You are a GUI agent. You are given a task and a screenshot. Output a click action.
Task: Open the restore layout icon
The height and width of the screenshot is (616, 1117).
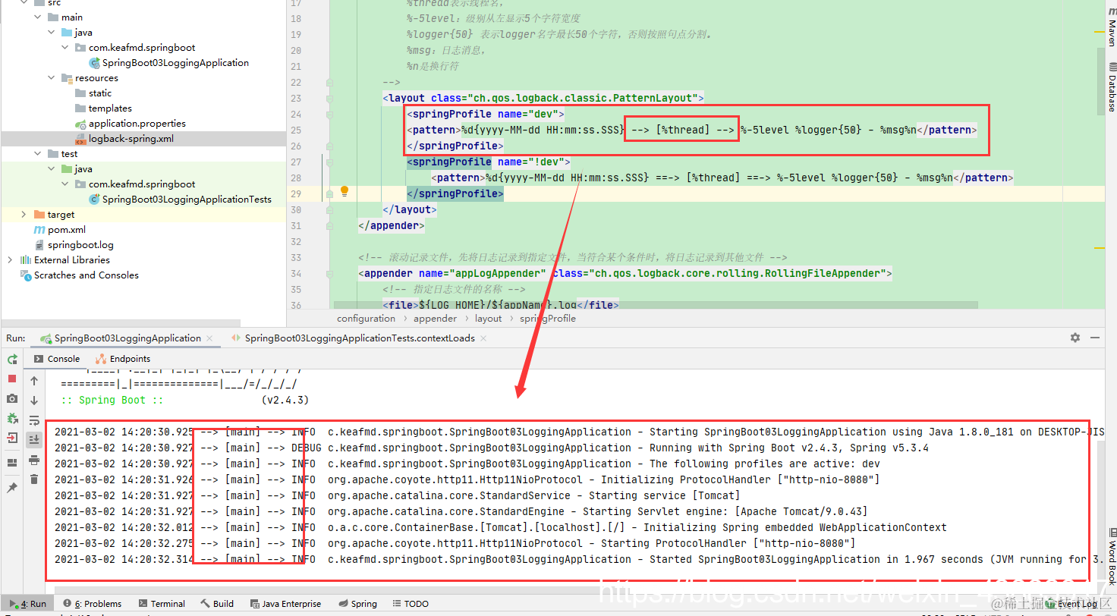12,462
